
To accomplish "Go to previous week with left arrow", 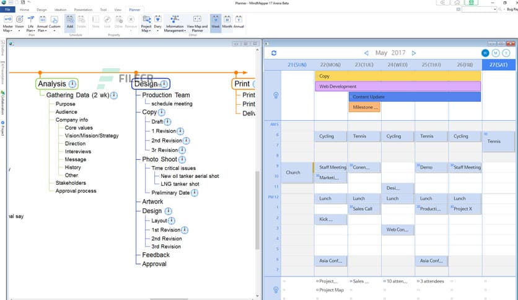I will click(x=366, y=53).
